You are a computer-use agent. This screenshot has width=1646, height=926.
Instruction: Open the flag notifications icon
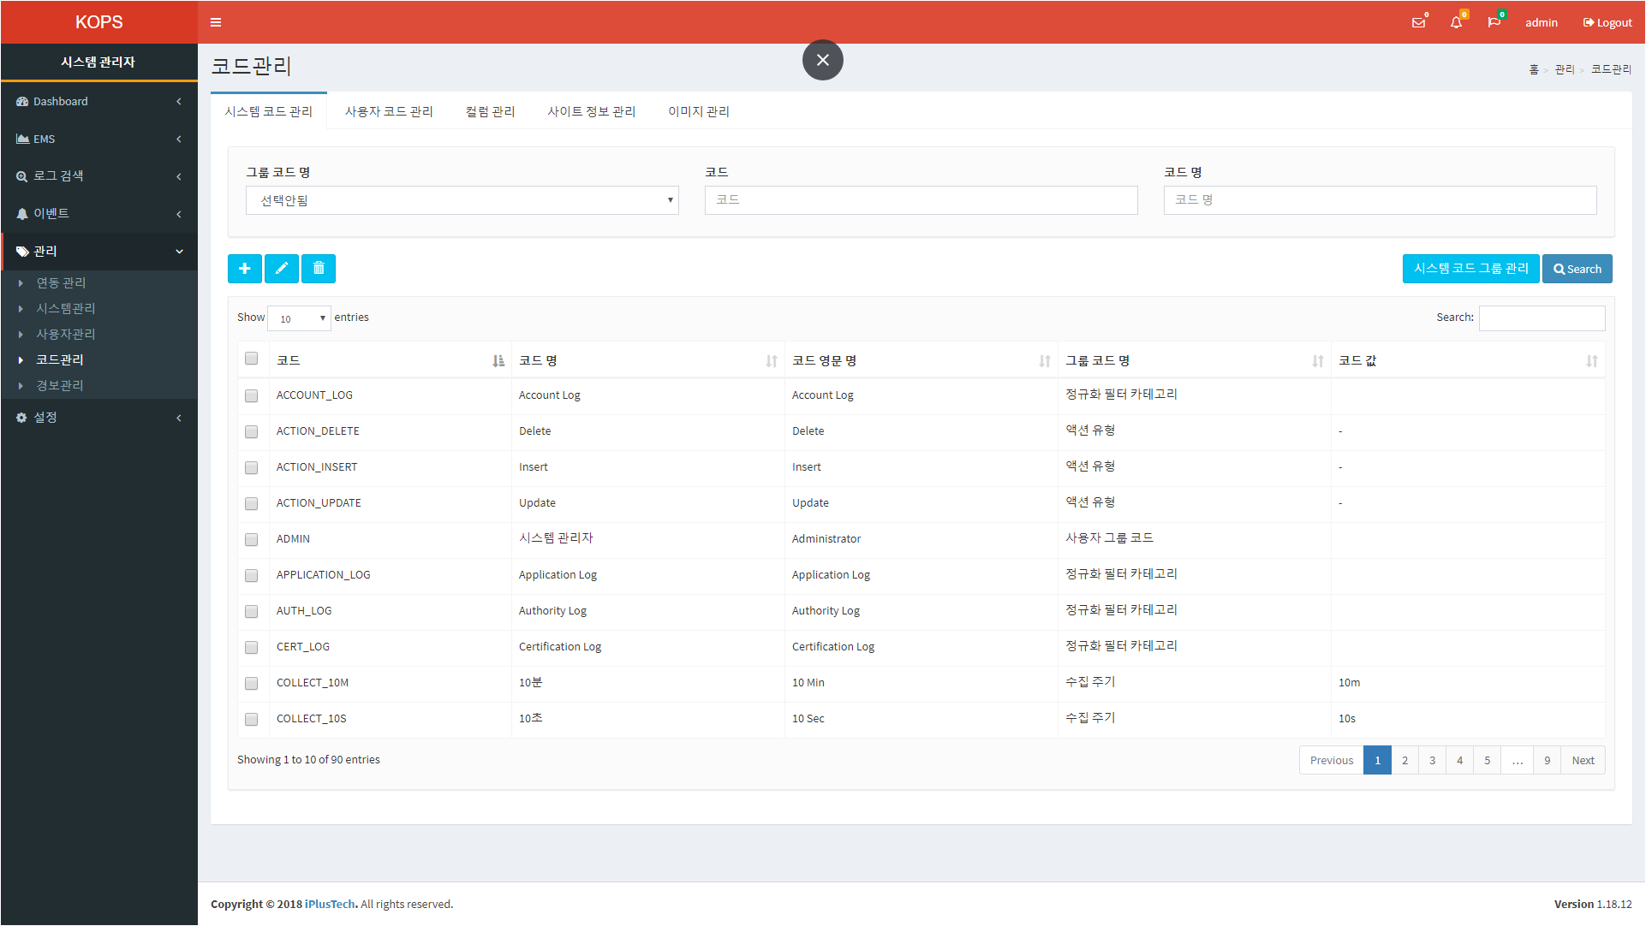1494,22
